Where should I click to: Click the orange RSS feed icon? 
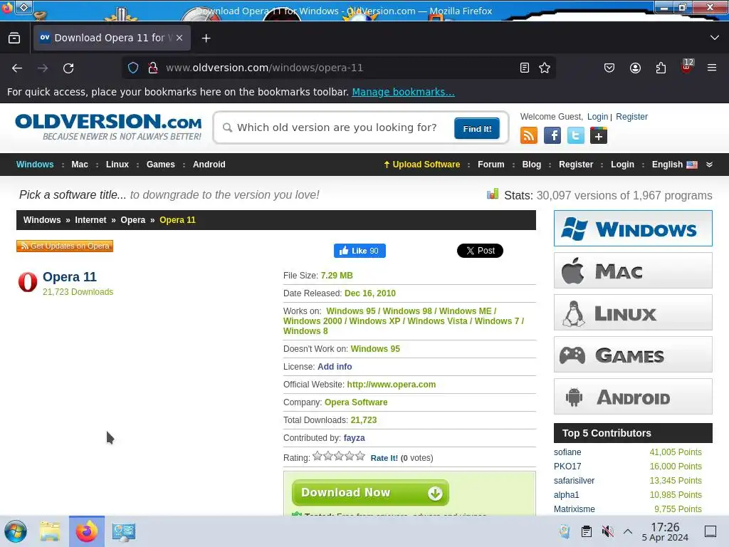[529, 136]
